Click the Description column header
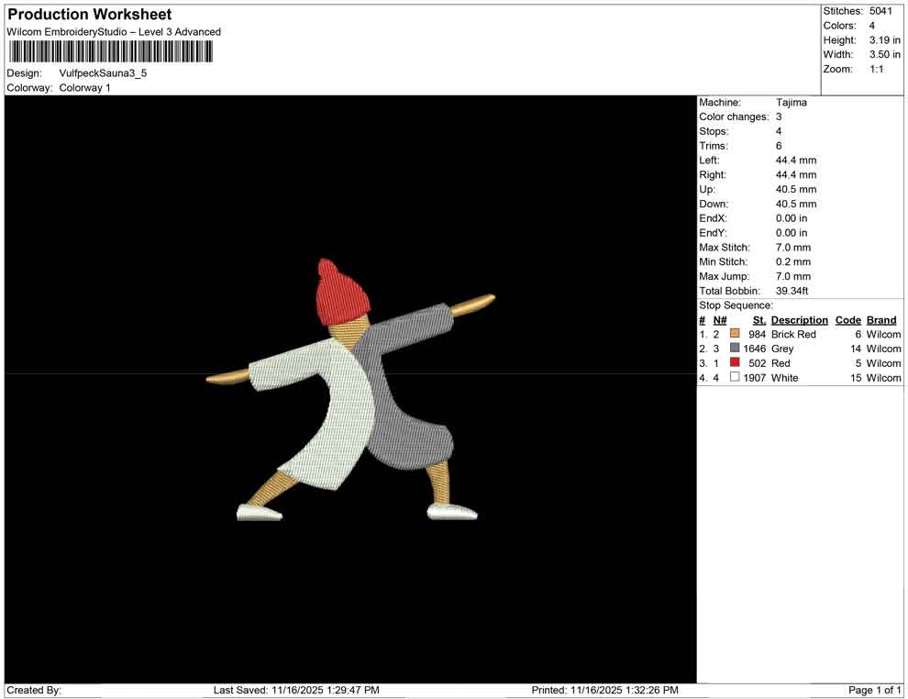Image resolution: width=908 pixels, height=699 pixels. pos(799,320)
